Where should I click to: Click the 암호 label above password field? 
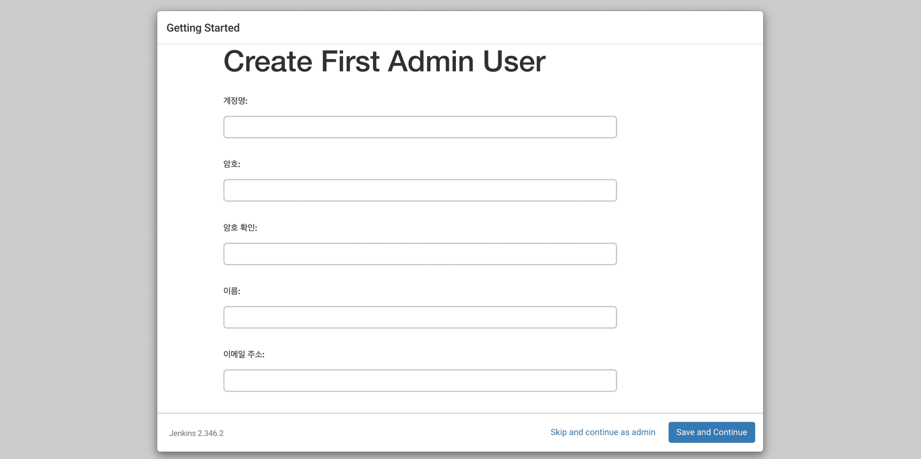click(231, 164)
